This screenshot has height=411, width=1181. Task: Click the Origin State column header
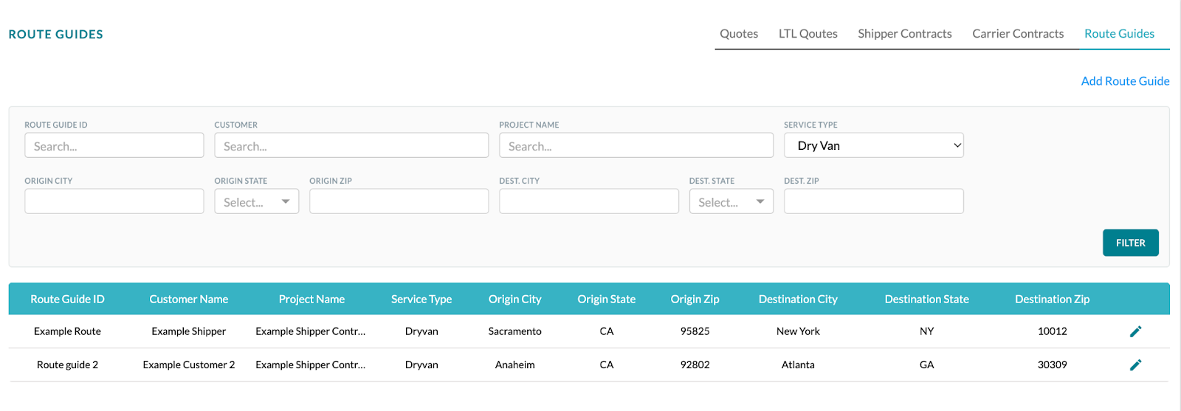click(607, 299)
